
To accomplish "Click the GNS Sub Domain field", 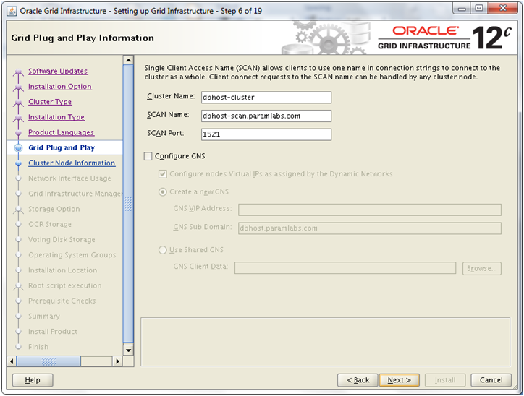I will [x=370, y=228].
